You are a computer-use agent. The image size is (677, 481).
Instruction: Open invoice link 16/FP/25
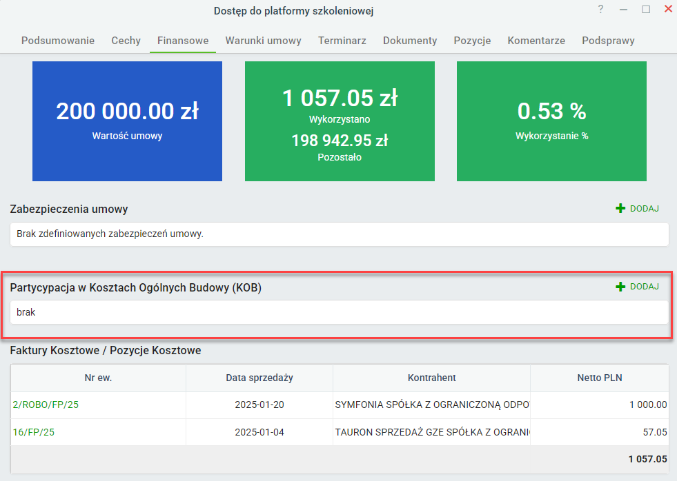coord(34,432)
